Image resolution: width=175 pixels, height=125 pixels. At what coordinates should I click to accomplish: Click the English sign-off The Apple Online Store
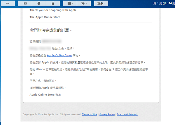pos(45,17)
